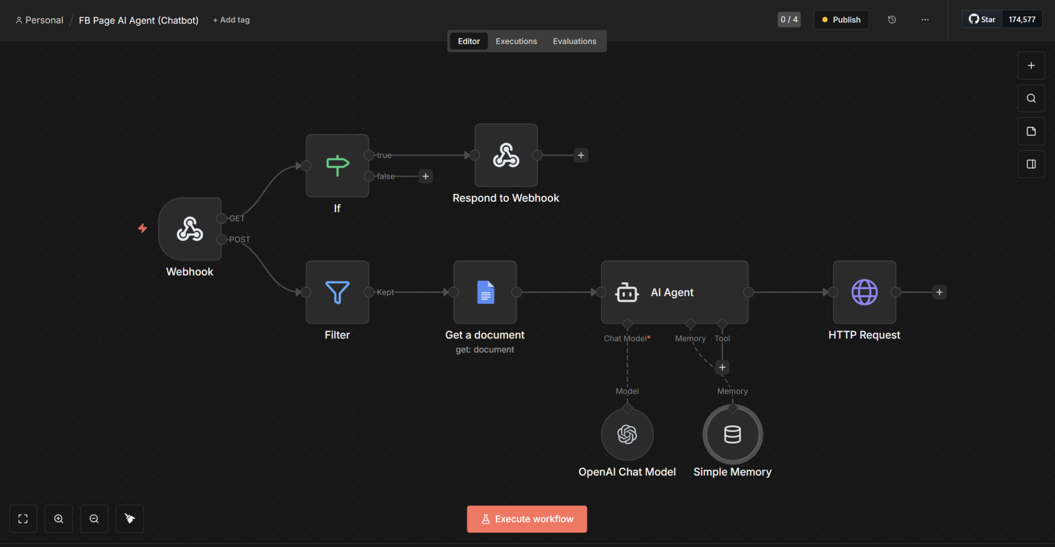Viewport: 1055px width, 547px height.
Task: Zoom in on the workflow canvas
Action: (58, 519)
